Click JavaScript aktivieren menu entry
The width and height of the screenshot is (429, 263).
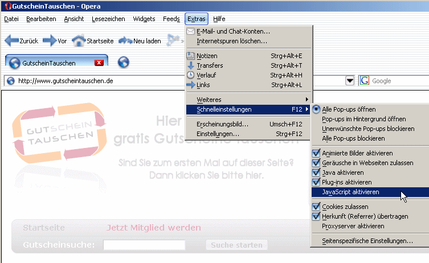350,192
